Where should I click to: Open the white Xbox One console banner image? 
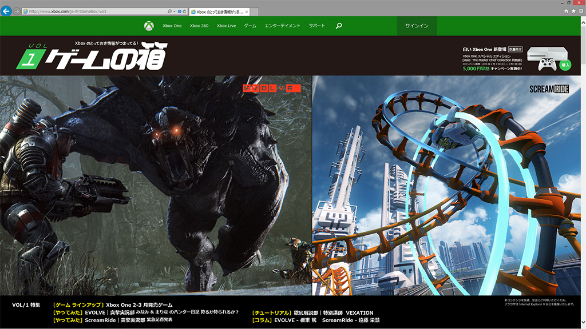coord(547,58)
